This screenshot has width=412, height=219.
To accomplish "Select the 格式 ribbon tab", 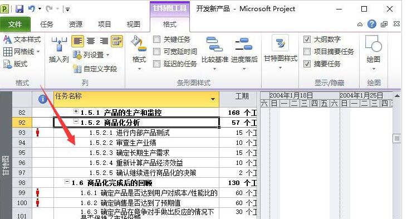I will (169, 25).
